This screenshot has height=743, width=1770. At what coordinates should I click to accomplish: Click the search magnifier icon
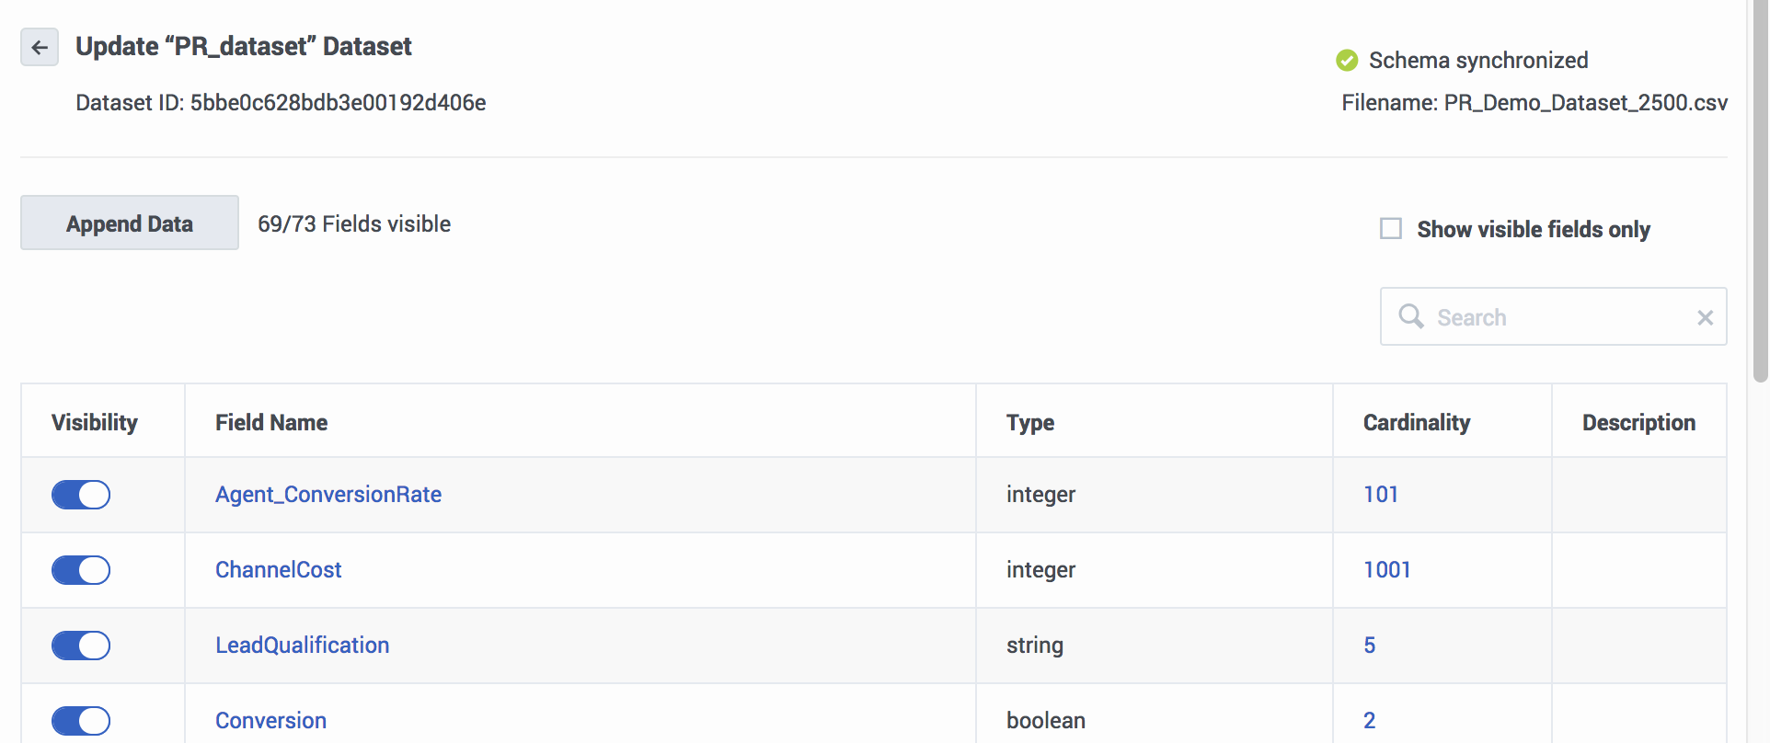(1410, 316)
